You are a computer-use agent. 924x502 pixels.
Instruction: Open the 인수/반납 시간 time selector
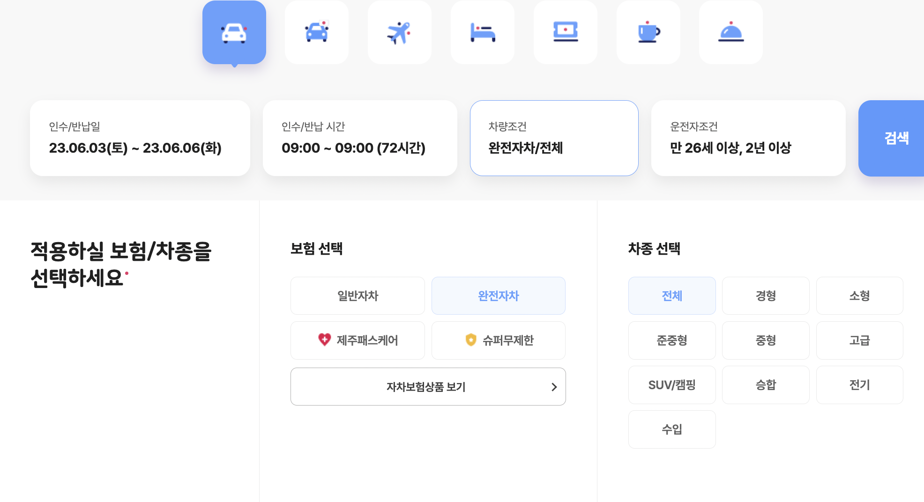coord(360,138)
